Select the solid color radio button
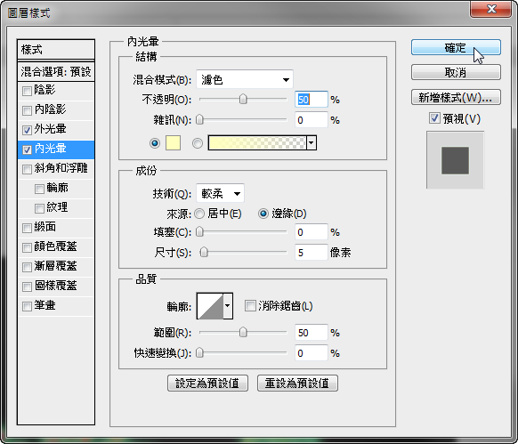The image size is (518, 444). pos(155,143)
